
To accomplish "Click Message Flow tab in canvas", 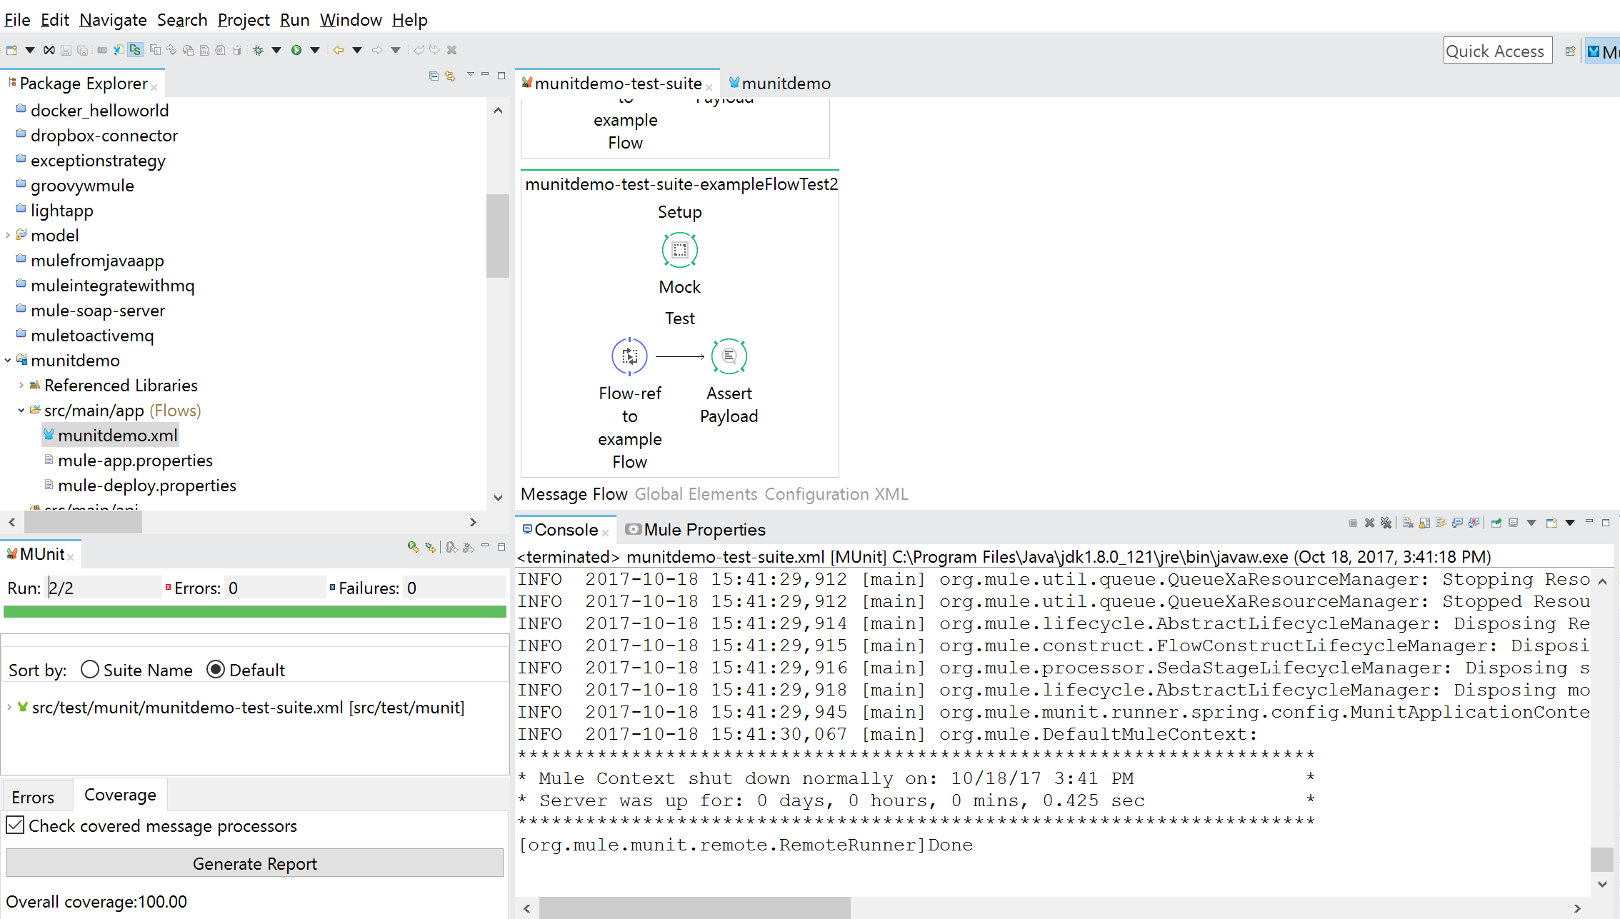I will (574, 494).
